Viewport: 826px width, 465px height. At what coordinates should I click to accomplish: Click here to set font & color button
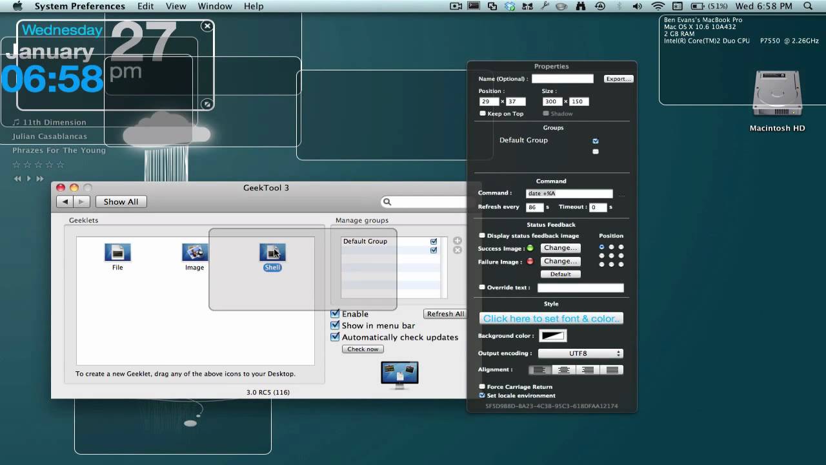551,318
